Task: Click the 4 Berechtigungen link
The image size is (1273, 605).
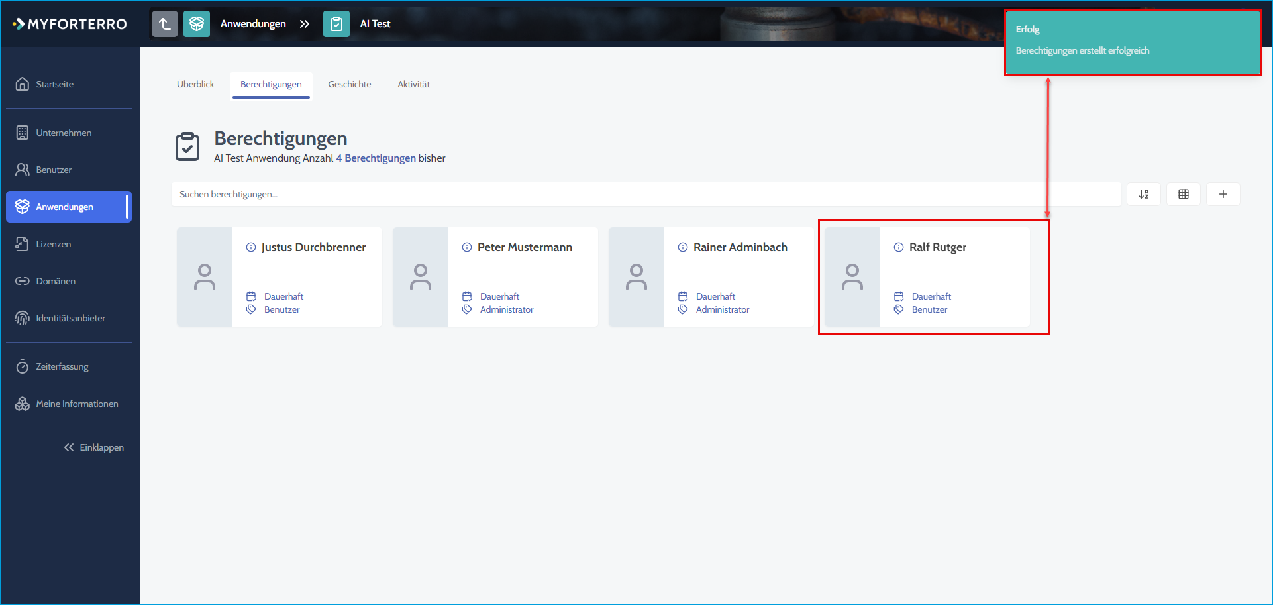Action: coord(376,158)
